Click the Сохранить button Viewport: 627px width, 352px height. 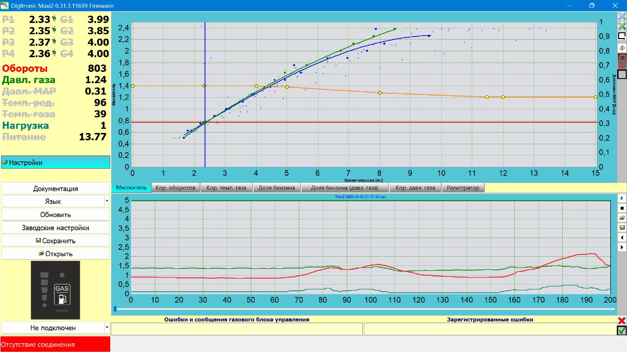click(55, 241)
